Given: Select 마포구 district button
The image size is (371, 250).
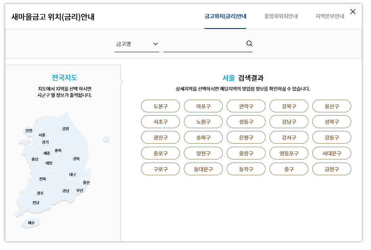Looking at the screenshot, I should 203,106.
